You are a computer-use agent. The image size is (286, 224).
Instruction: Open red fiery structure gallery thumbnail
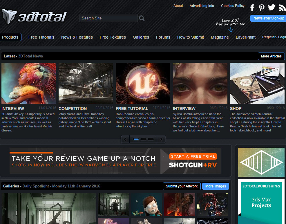[180, 205]
